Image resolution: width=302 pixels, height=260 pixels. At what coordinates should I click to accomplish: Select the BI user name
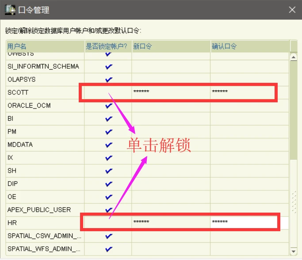tap(11, 119)
